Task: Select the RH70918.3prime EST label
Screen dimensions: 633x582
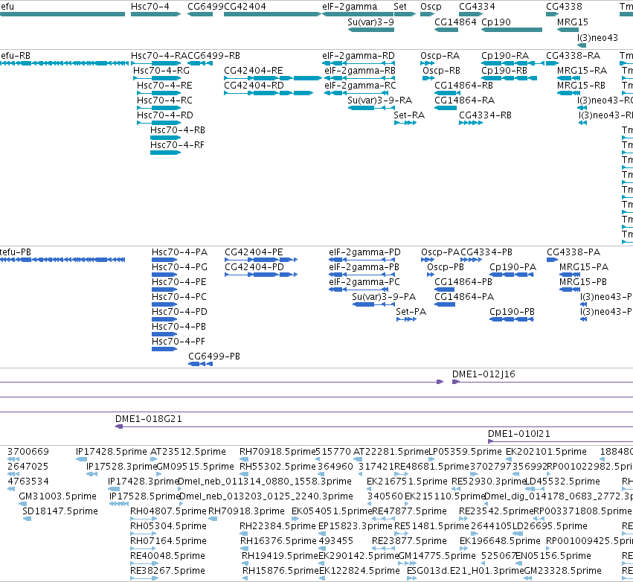Action: [246, 512]
